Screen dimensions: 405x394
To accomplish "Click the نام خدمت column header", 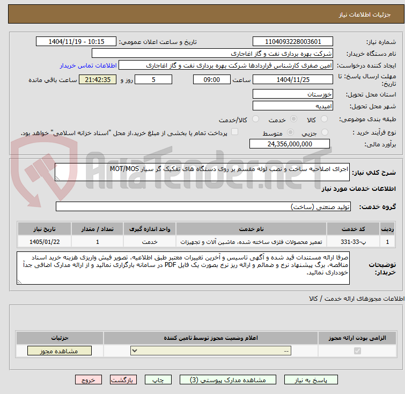I will (x=252, y=229).
